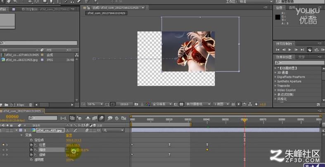
Task: Jump to first frame in preview panel
Action: (278, 50)
